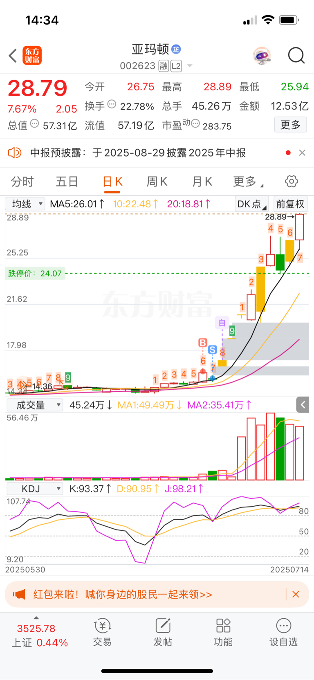
Task: Tap info icon next to 市盈动
Action: 195,123
